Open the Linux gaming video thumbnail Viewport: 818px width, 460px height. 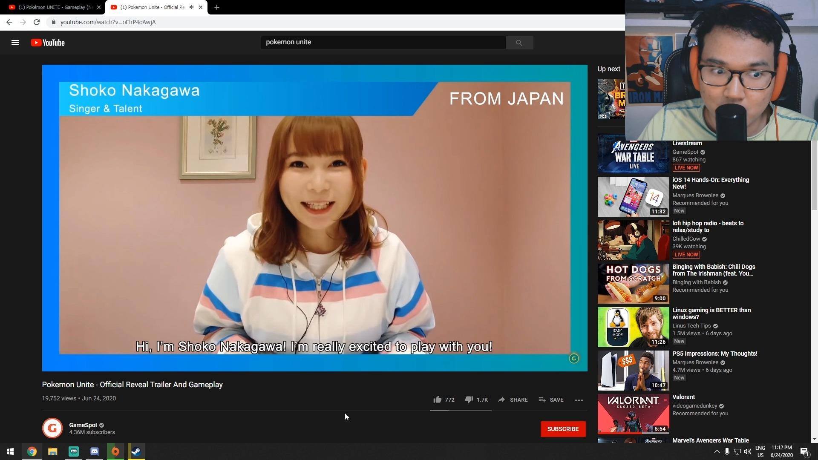[x=633, y=327]
